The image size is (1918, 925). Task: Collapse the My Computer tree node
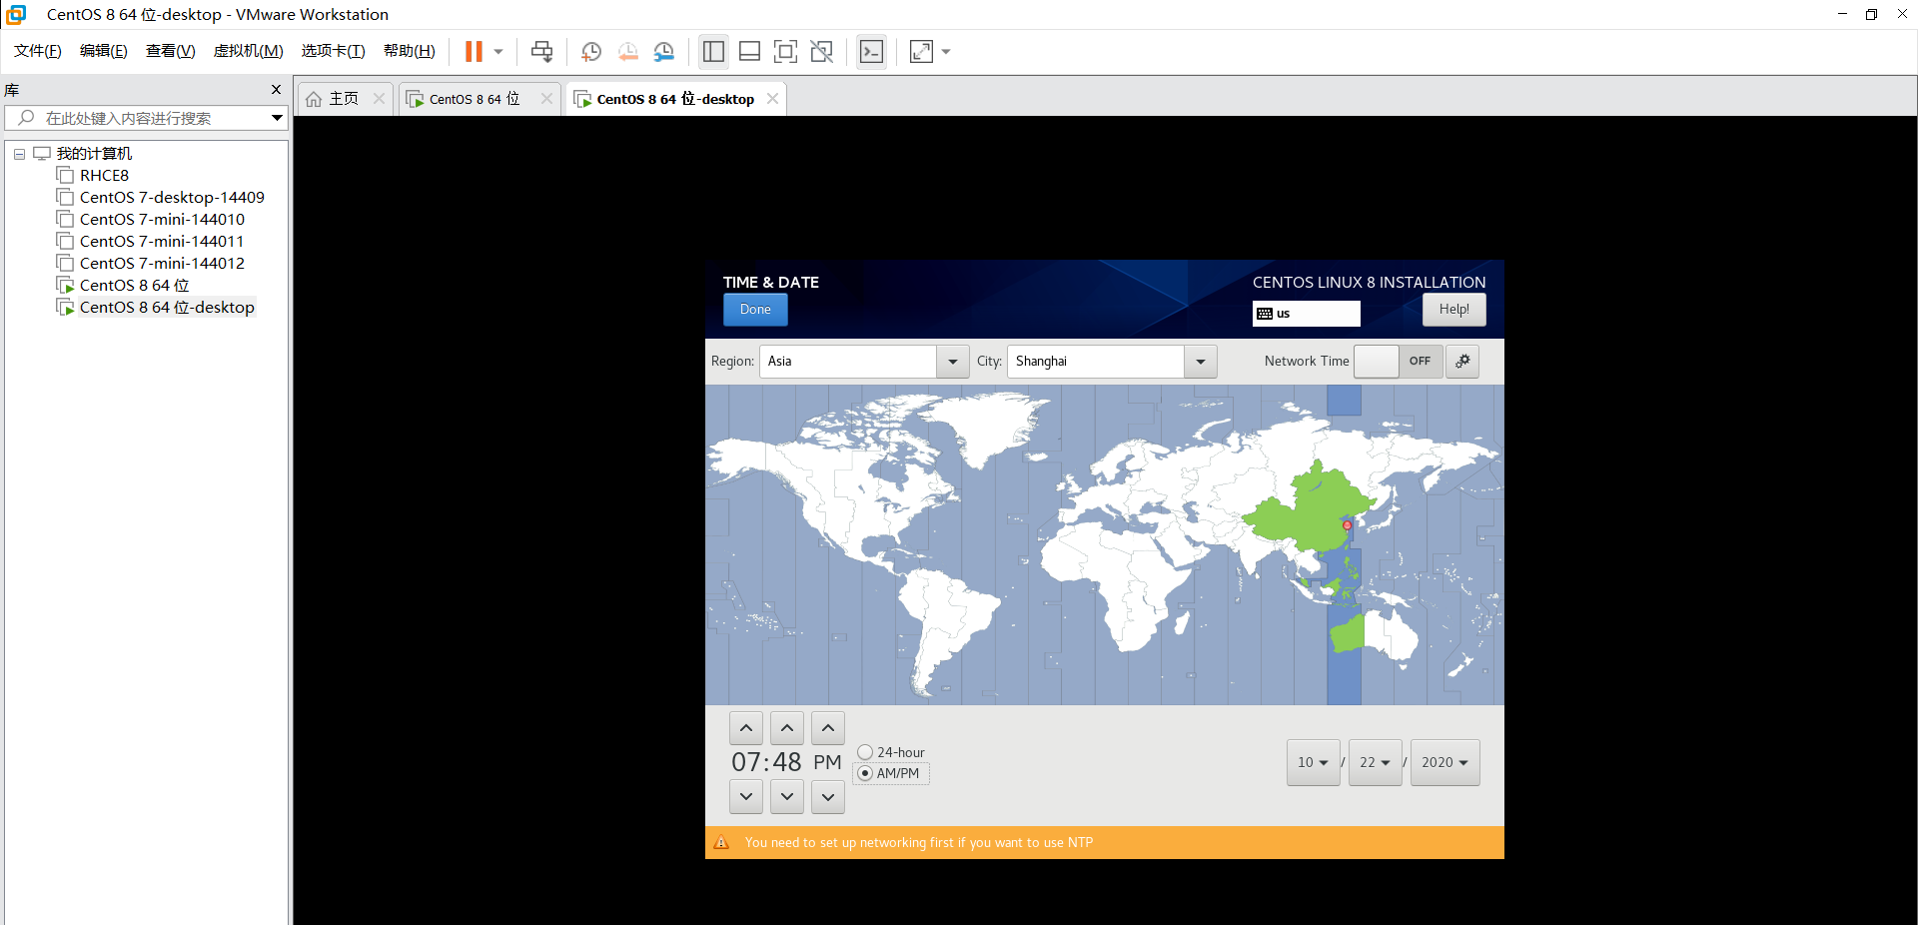[19, 154]
